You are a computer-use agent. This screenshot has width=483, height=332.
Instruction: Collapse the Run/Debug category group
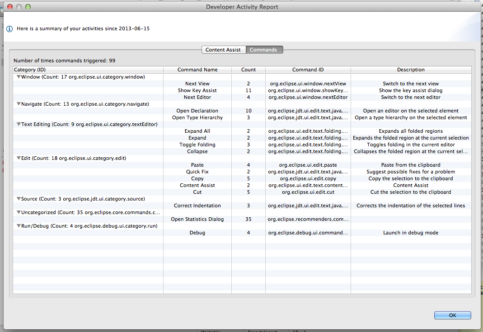tap(19, 226)
